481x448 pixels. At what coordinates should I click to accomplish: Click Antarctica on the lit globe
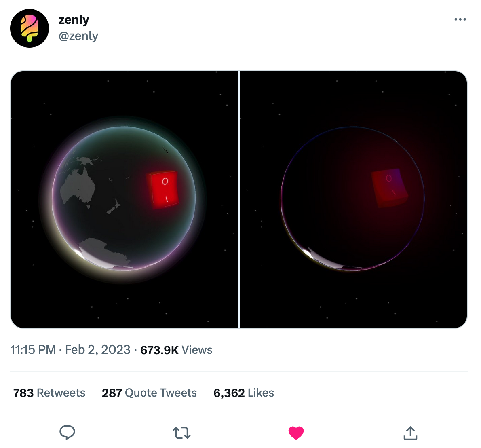[104, 252]
